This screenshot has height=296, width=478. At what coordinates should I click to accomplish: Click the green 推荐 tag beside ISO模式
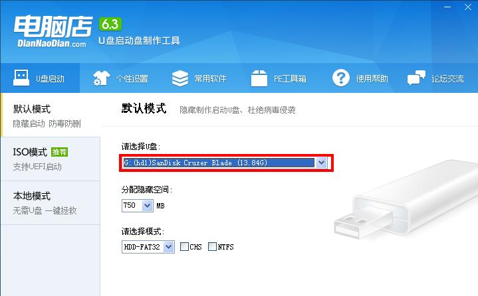point(59,152)
